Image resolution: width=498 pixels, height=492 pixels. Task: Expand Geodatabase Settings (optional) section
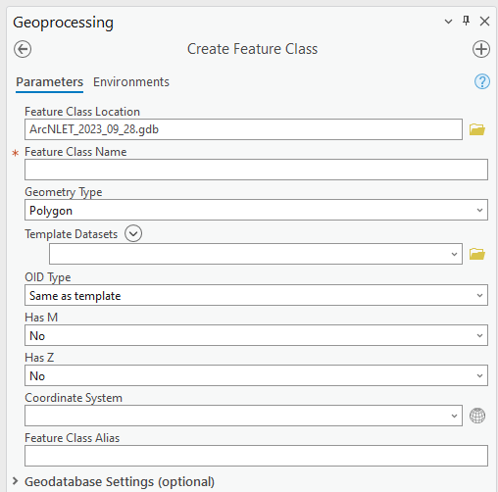[x=15, y=481]
